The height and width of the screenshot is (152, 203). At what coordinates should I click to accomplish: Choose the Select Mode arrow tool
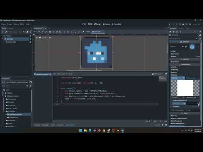35,32
